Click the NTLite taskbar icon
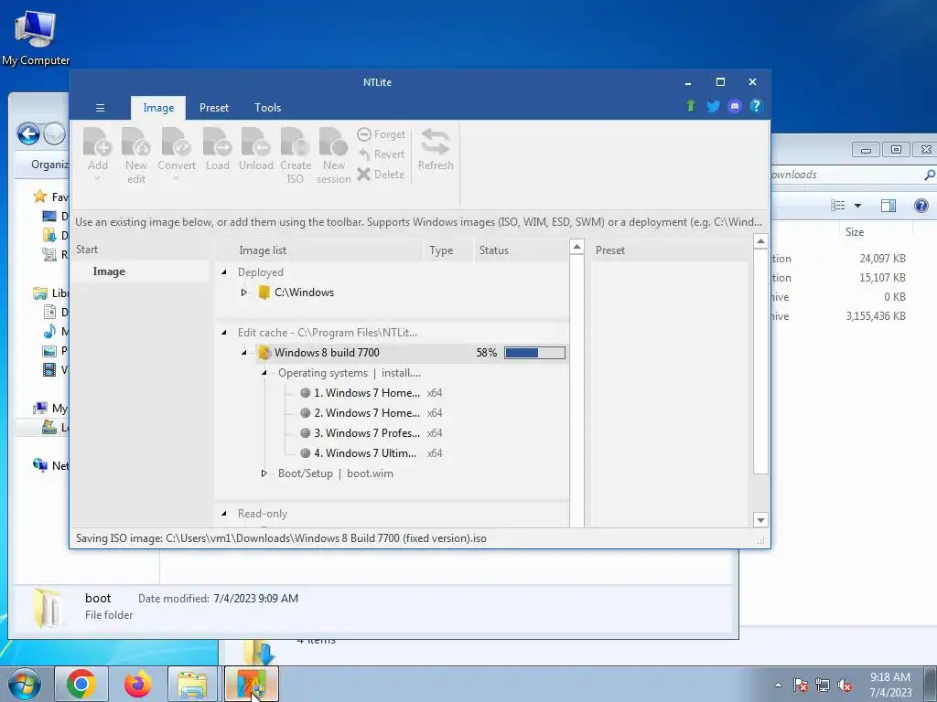This screenshot has height=702, width=937. 251,684
